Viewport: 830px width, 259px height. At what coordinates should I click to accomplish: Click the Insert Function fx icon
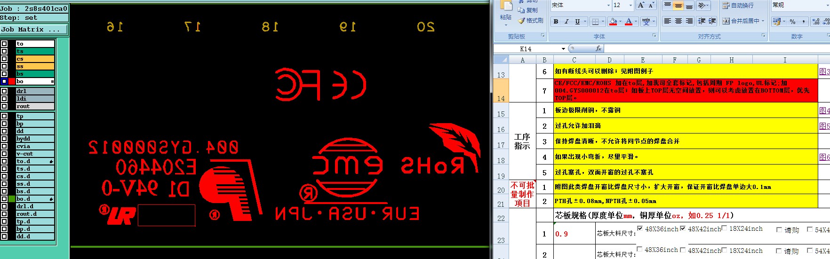point(598,48)
